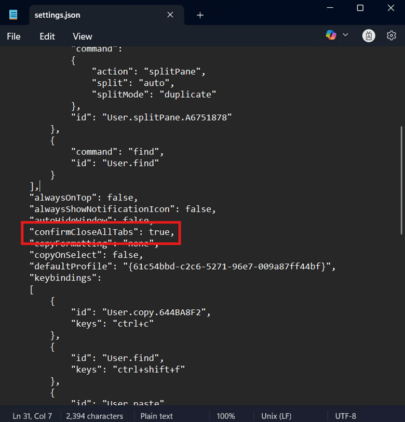Open the Edit menu
Viewport: 405px width, 422px height.
47,36
